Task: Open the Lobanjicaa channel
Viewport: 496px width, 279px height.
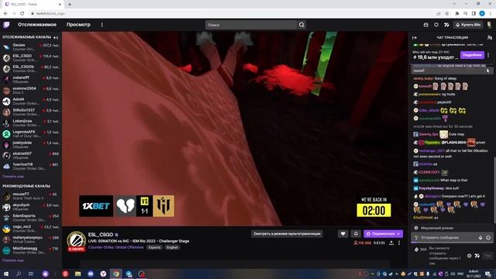Action: (x=31, y=122)
